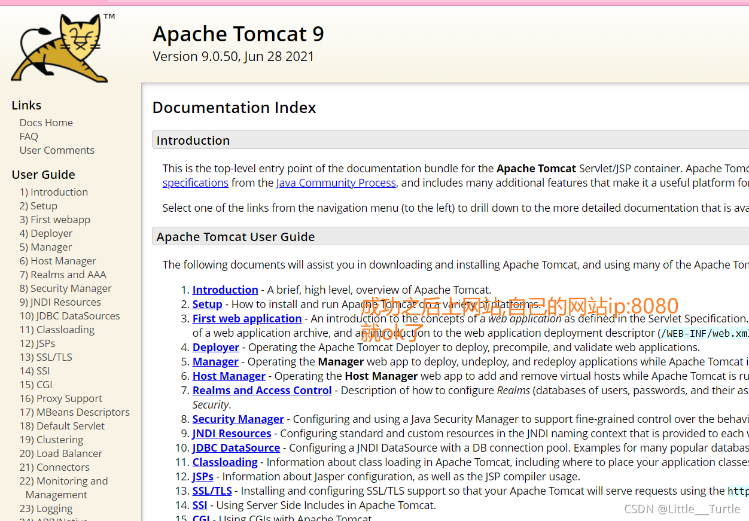Click the Apache Tomcat User Guide header
Image resolution: width=749 pixels, height=521 pixels.
pyautogui.click(x=450, y=236)
